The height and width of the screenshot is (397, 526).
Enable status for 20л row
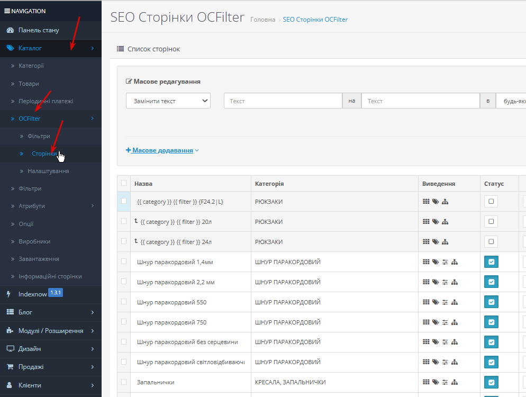click(491, 221)
